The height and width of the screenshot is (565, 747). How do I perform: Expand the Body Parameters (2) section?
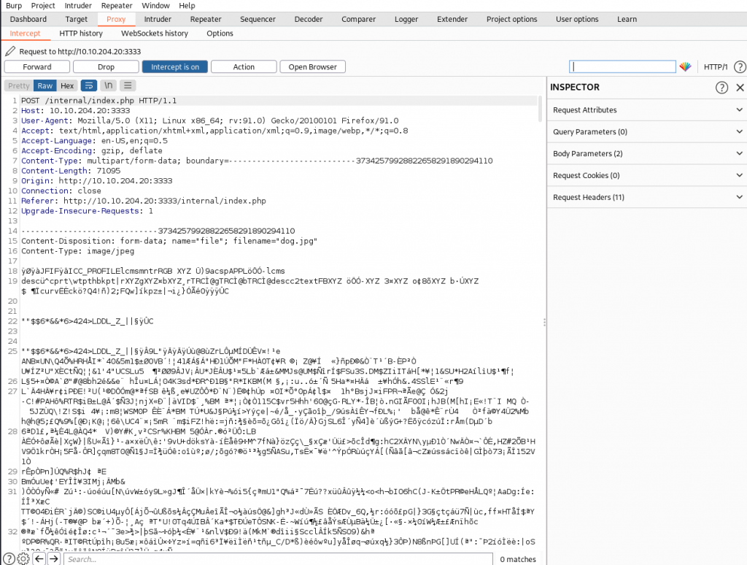646,154
